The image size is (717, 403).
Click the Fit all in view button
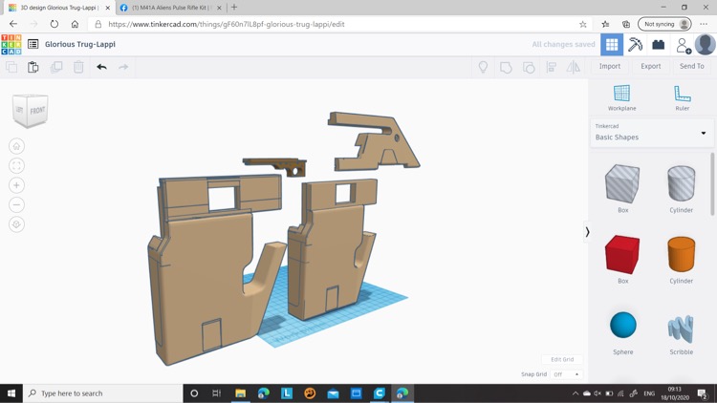[16, 166]
